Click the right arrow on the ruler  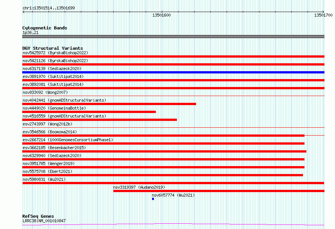[323, 12]
